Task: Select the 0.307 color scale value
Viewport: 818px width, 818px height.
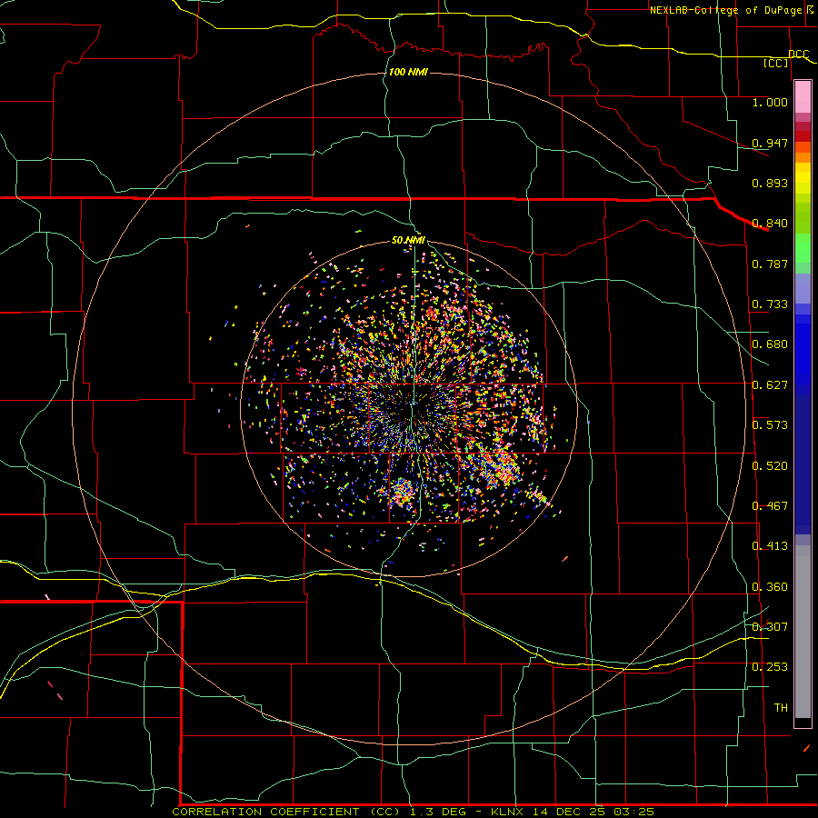Action: (770, 626)
